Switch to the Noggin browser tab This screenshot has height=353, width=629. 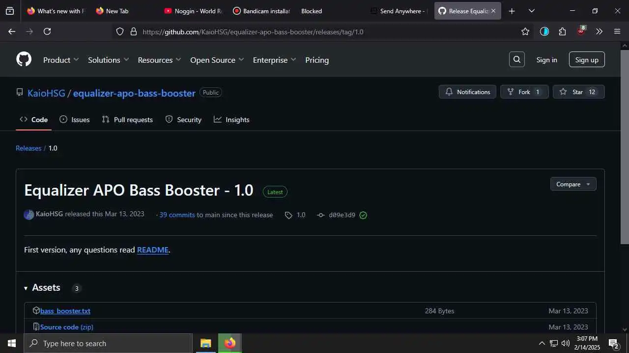point(193,11)
